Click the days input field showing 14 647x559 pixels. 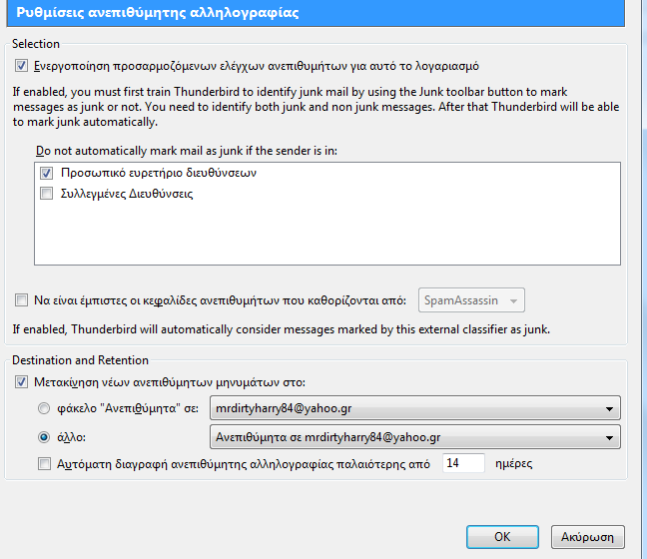[463, 463]
